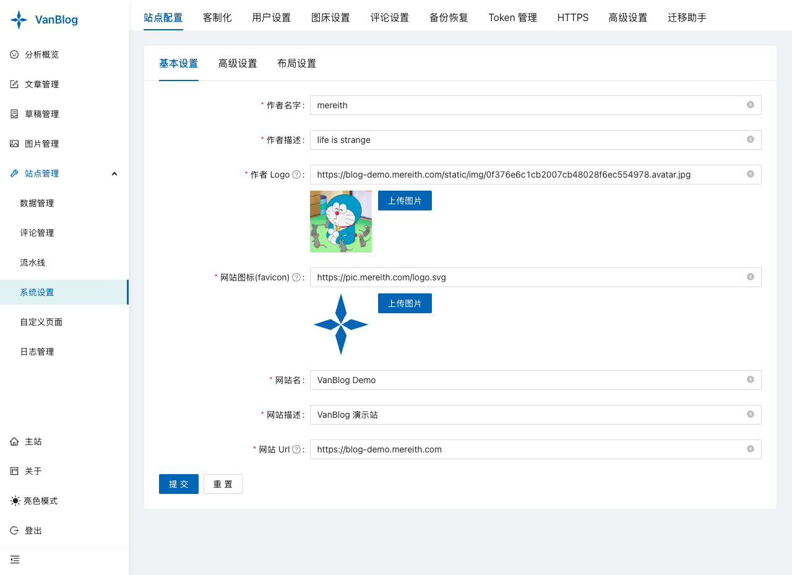Image resolution: width=792 pixels, height=575 pixels.
Task: Clear the 作者描述 field
Action: [x=751, y=140]
